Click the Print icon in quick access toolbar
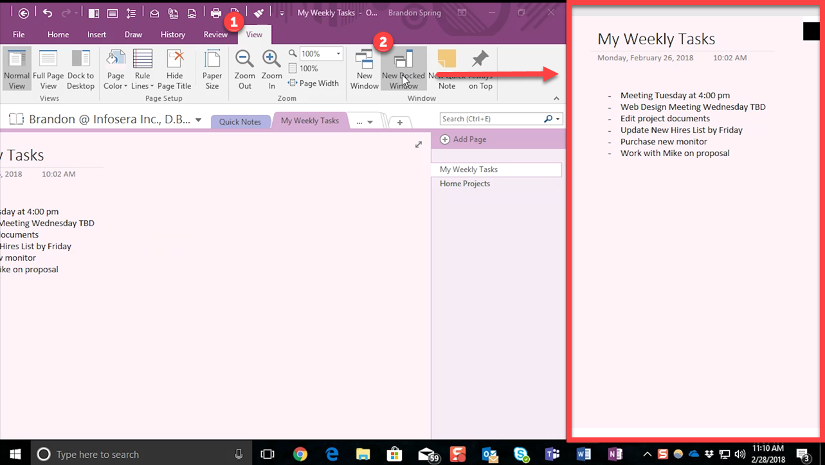Screen dimensions: 825x465 tap(216, 13)
